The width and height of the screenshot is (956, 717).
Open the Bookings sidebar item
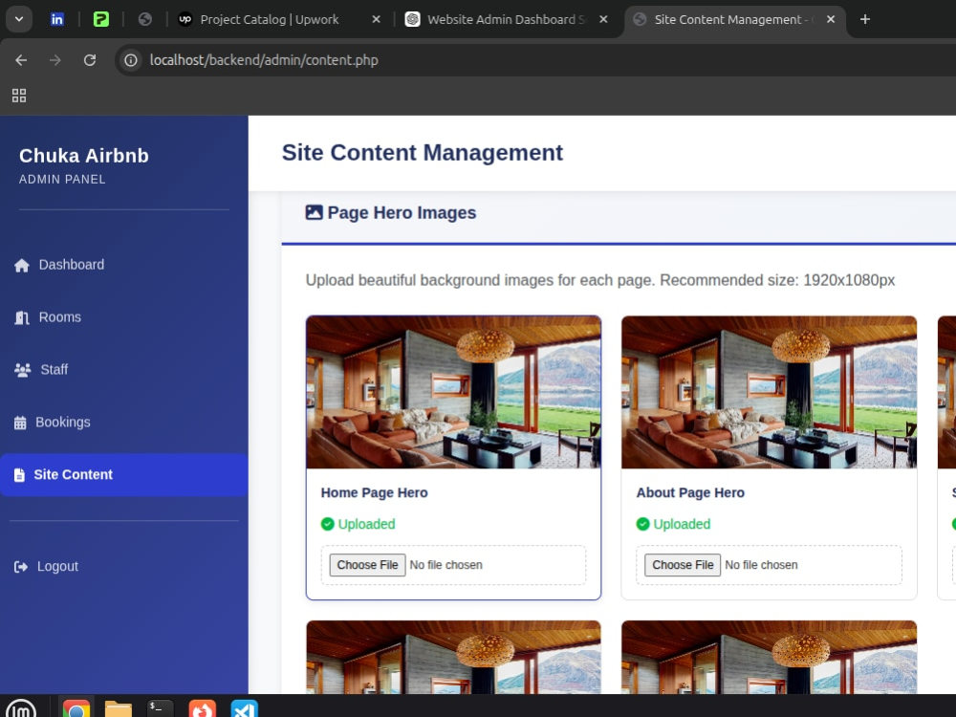tap(123, 422)
